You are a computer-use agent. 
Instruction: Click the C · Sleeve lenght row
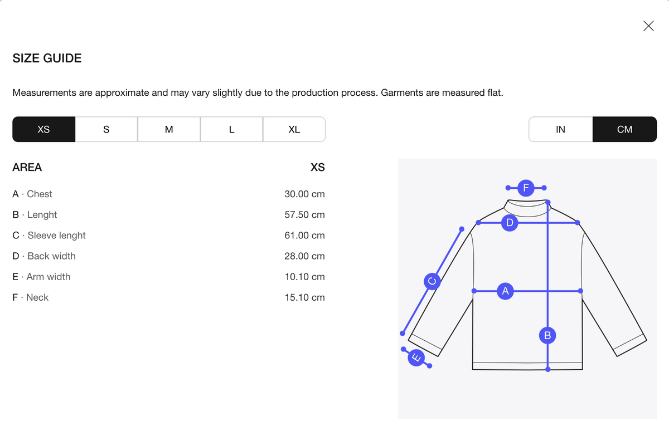pyautogui.click(x=168, y=235)
